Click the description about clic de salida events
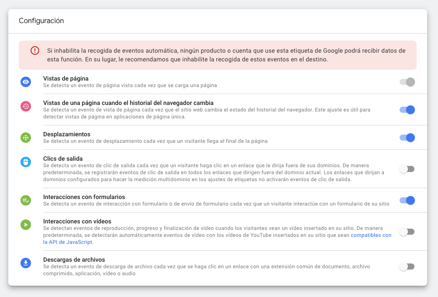This screenshot has height=297, width=438. pos(214,172)
